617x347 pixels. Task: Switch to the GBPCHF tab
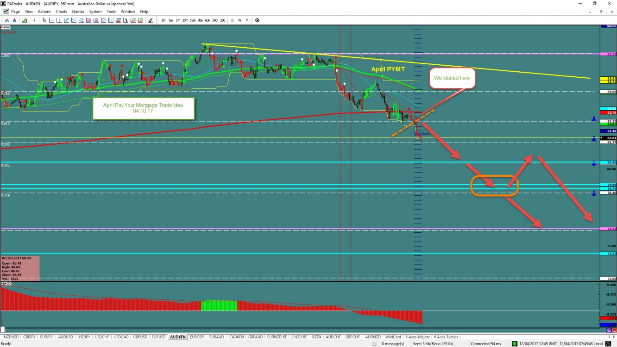(353, 337)
